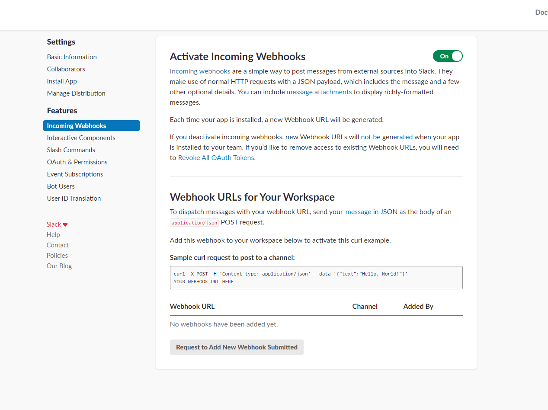Click Request to Add New Webhook Submitted button

pos(237,347)
